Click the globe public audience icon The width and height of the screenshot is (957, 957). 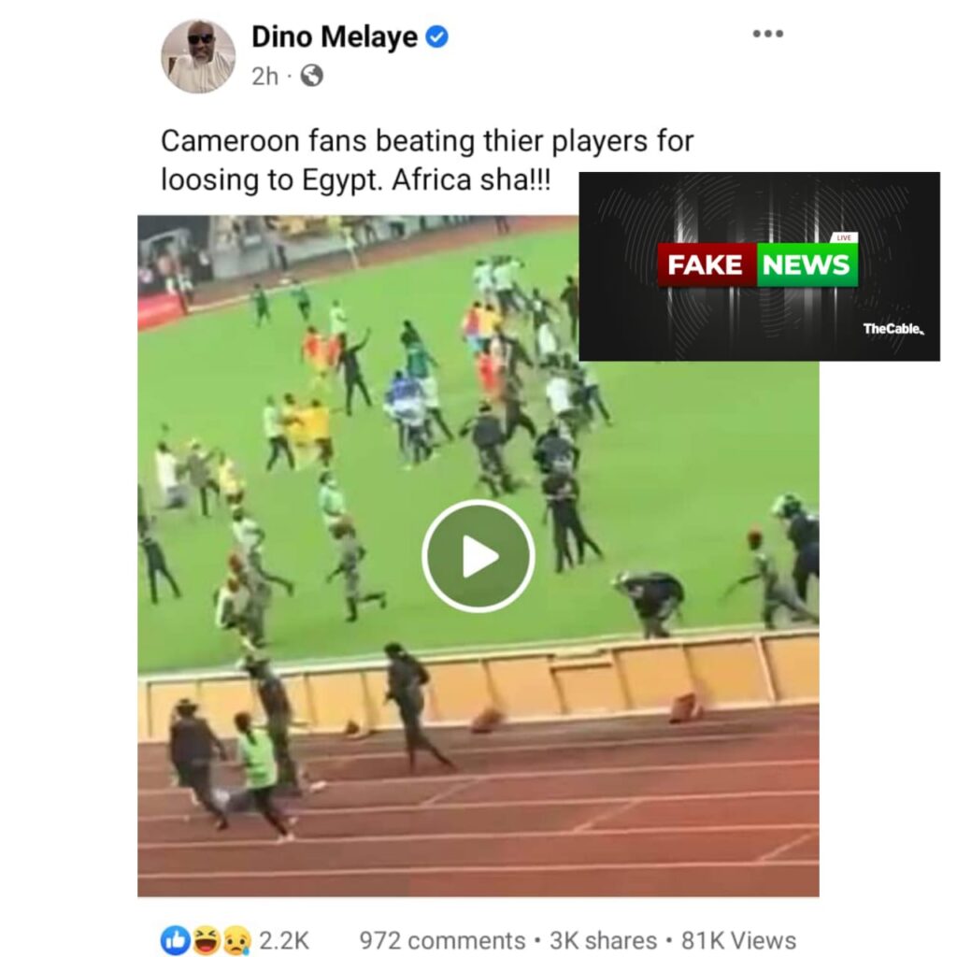click(x=312, y=76)
